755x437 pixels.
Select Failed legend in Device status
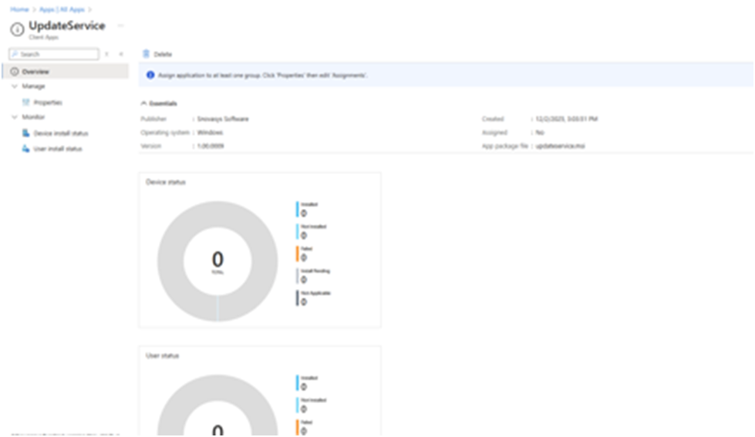(305, 253)
